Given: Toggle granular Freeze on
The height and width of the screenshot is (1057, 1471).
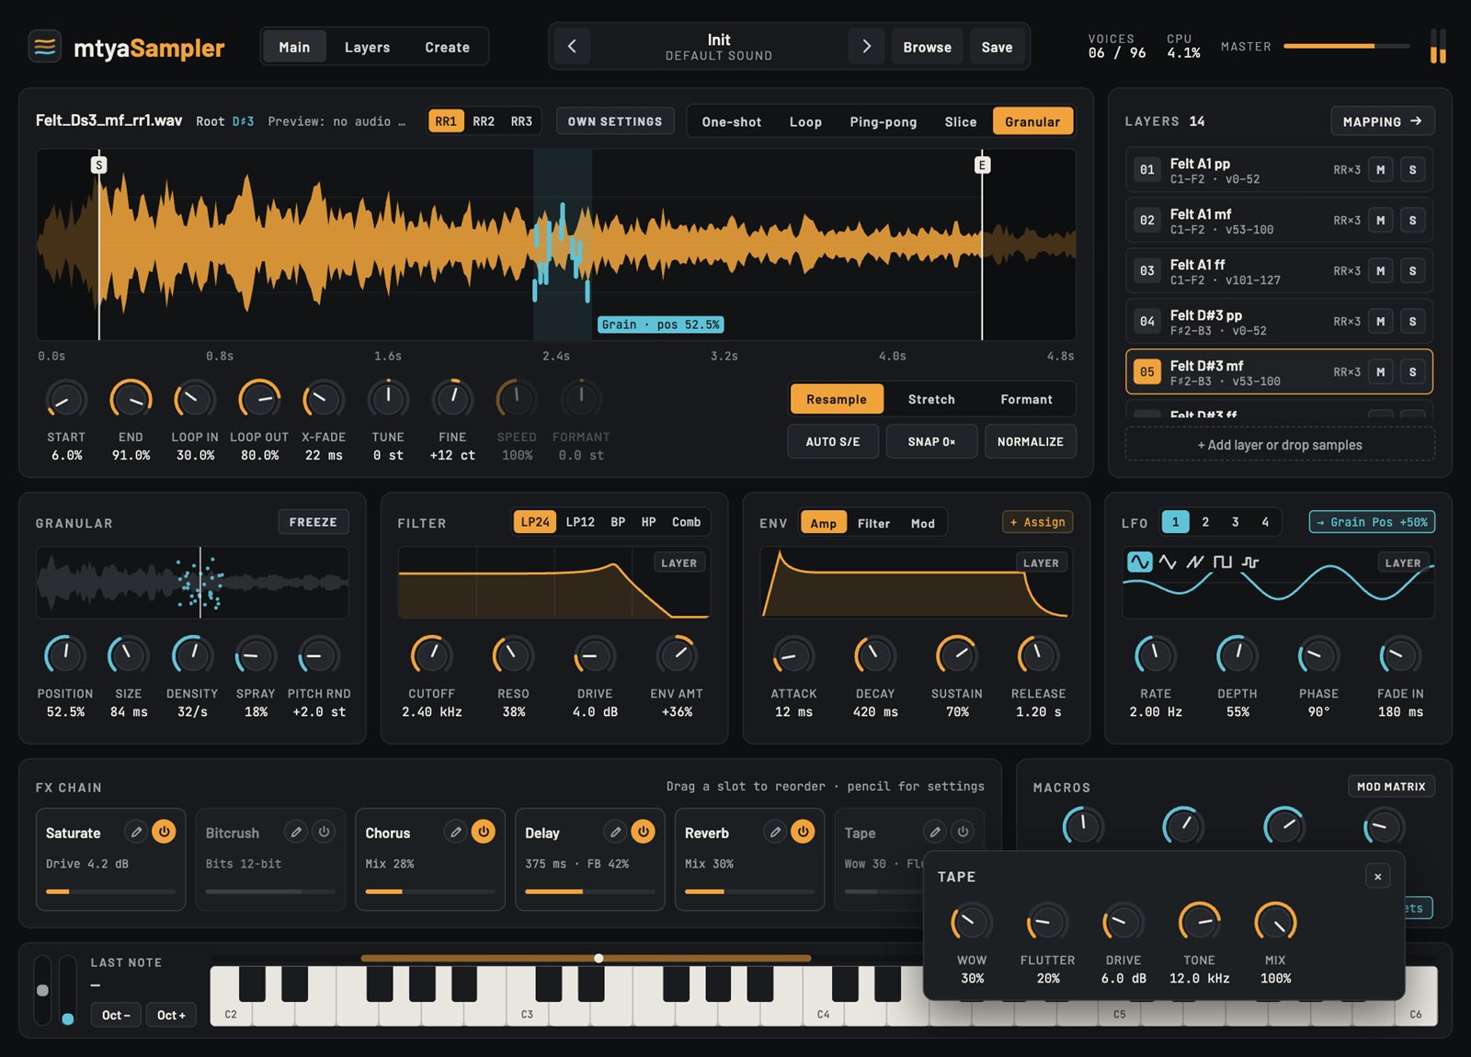Looking at the screenshot, I should click(314, 522).
